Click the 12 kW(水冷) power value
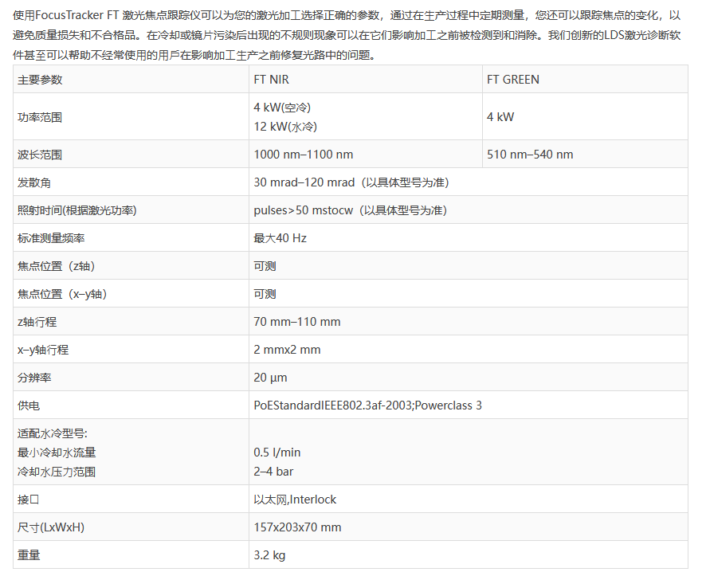Viewport: 706px width, 572px height. coord(283,127)
